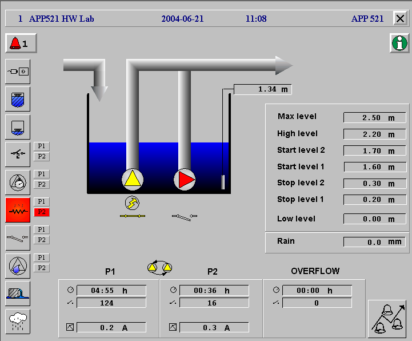The height and width of the screenshot is (341, 412).
Task: Edit the Stop level 1 field
Action: (375, 200)
